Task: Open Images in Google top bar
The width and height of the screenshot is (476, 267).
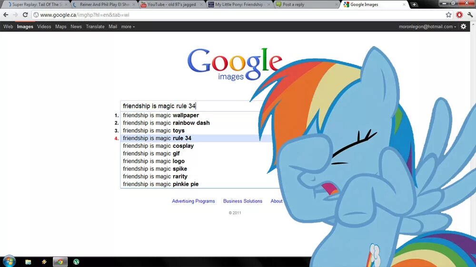Action: [25, 27]
